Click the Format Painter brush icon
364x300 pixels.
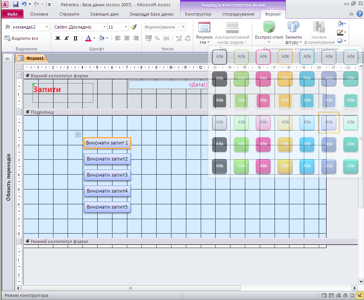pyautogui.click(x=134, y=27)
